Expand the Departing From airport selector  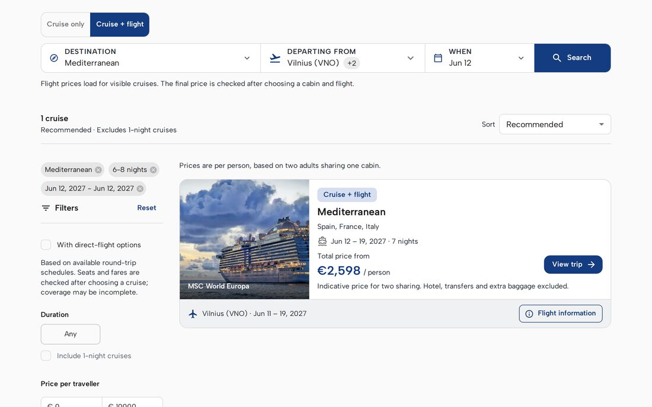point(343,58)
